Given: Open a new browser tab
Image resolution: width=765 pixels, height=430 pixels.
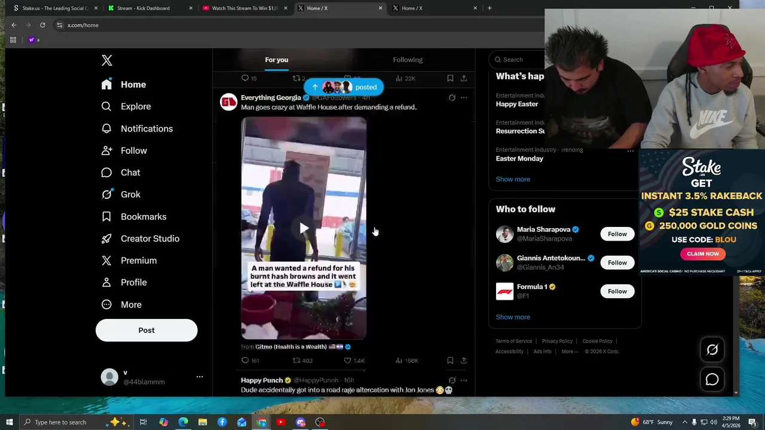Looking at the screenshot, I should coord(489,8).
